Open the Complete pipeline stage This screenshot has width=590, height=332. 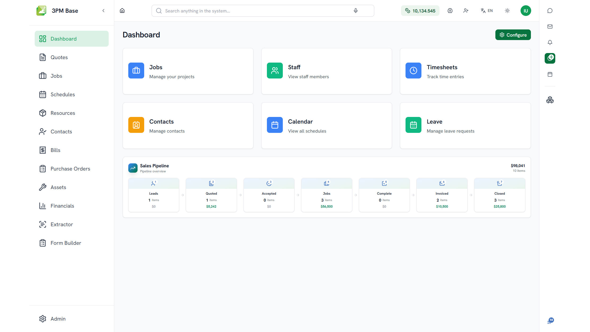(384, 195)
